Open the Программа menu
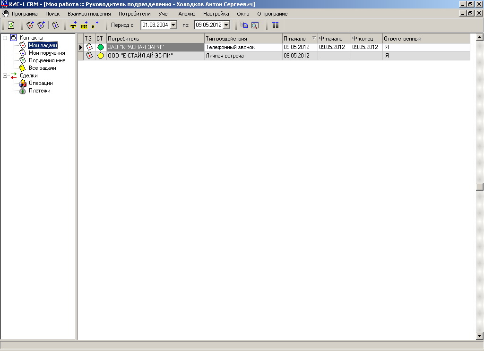This screenshot has width=484, height=351. click(25, 14)
